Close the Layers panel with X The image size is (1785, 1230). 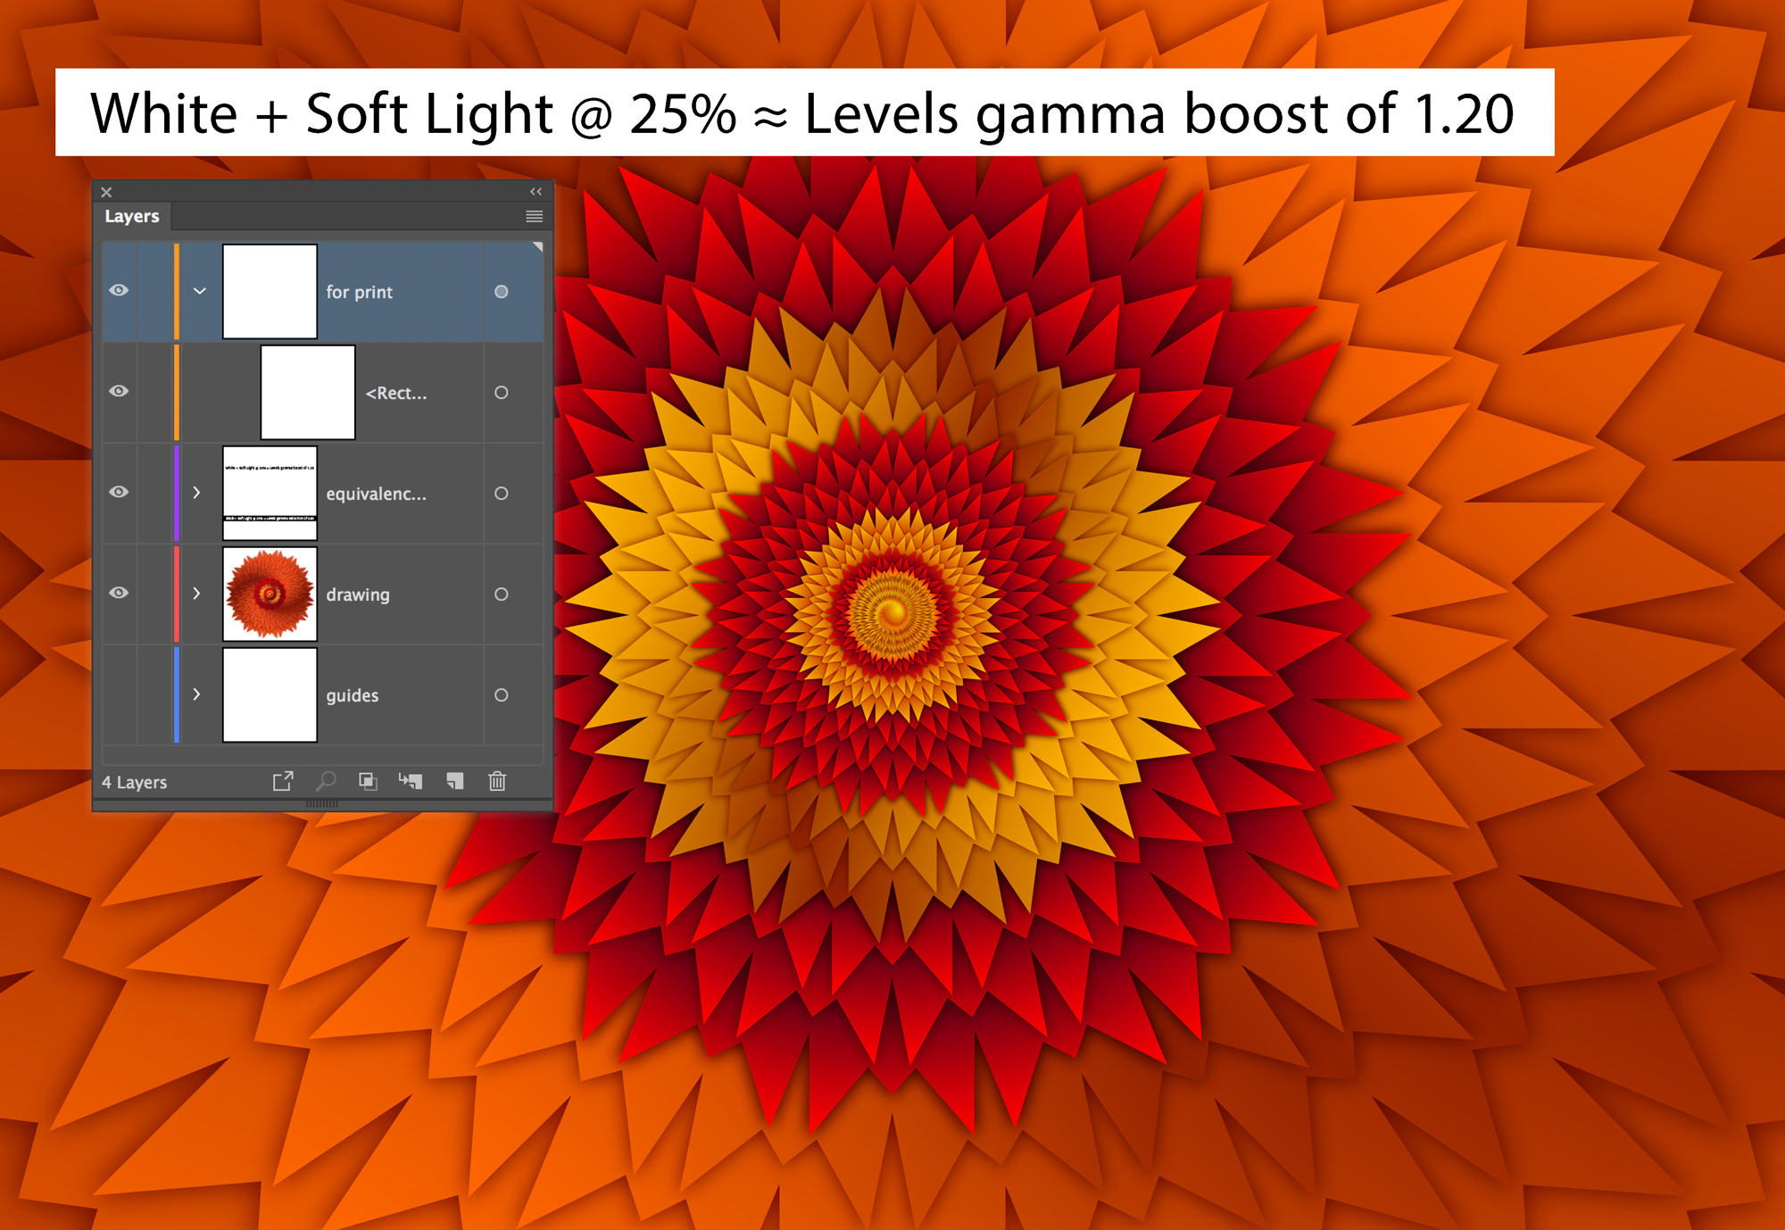(106, 192)
